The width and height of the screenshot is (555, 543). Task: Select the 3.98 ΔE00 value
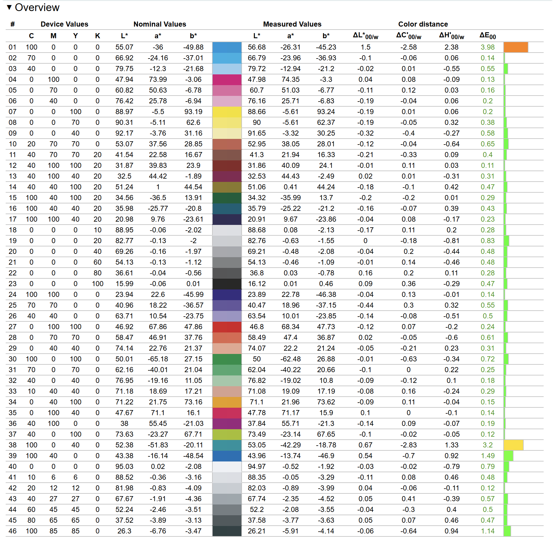pyautogui.click(x=487, y=47)
